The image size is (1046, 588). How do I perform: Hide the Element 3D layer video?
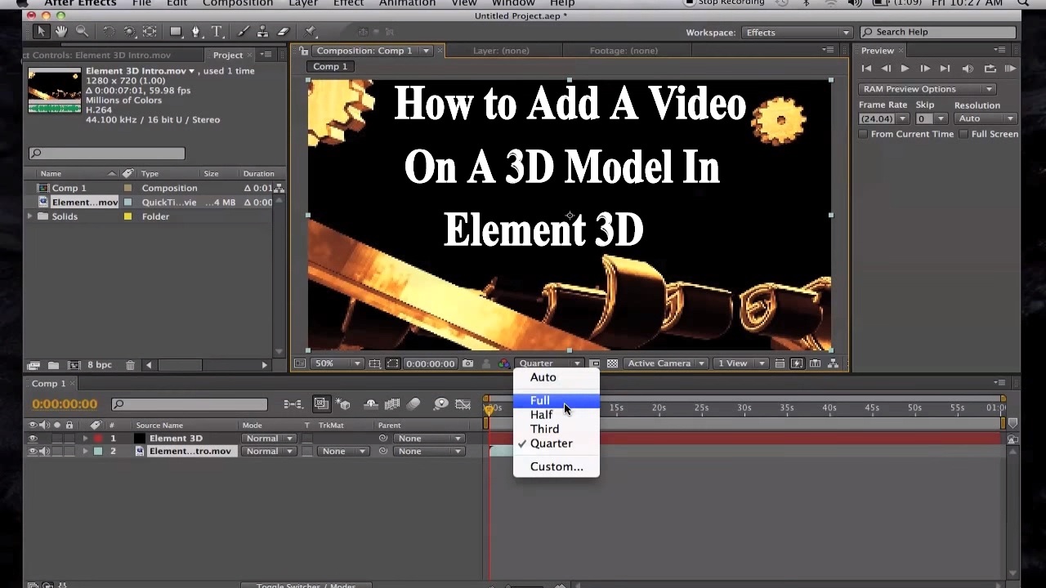[33, 439]
